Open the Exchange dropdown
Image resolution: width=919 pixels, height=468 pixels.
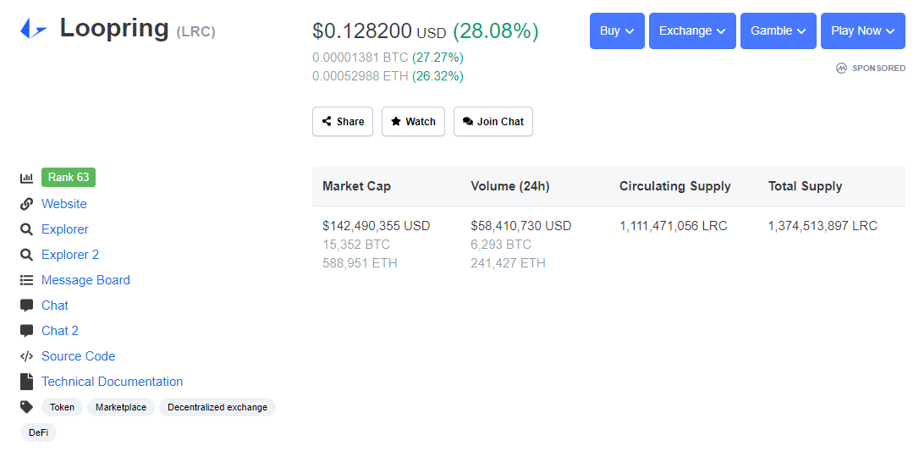[x=692, y=31]
